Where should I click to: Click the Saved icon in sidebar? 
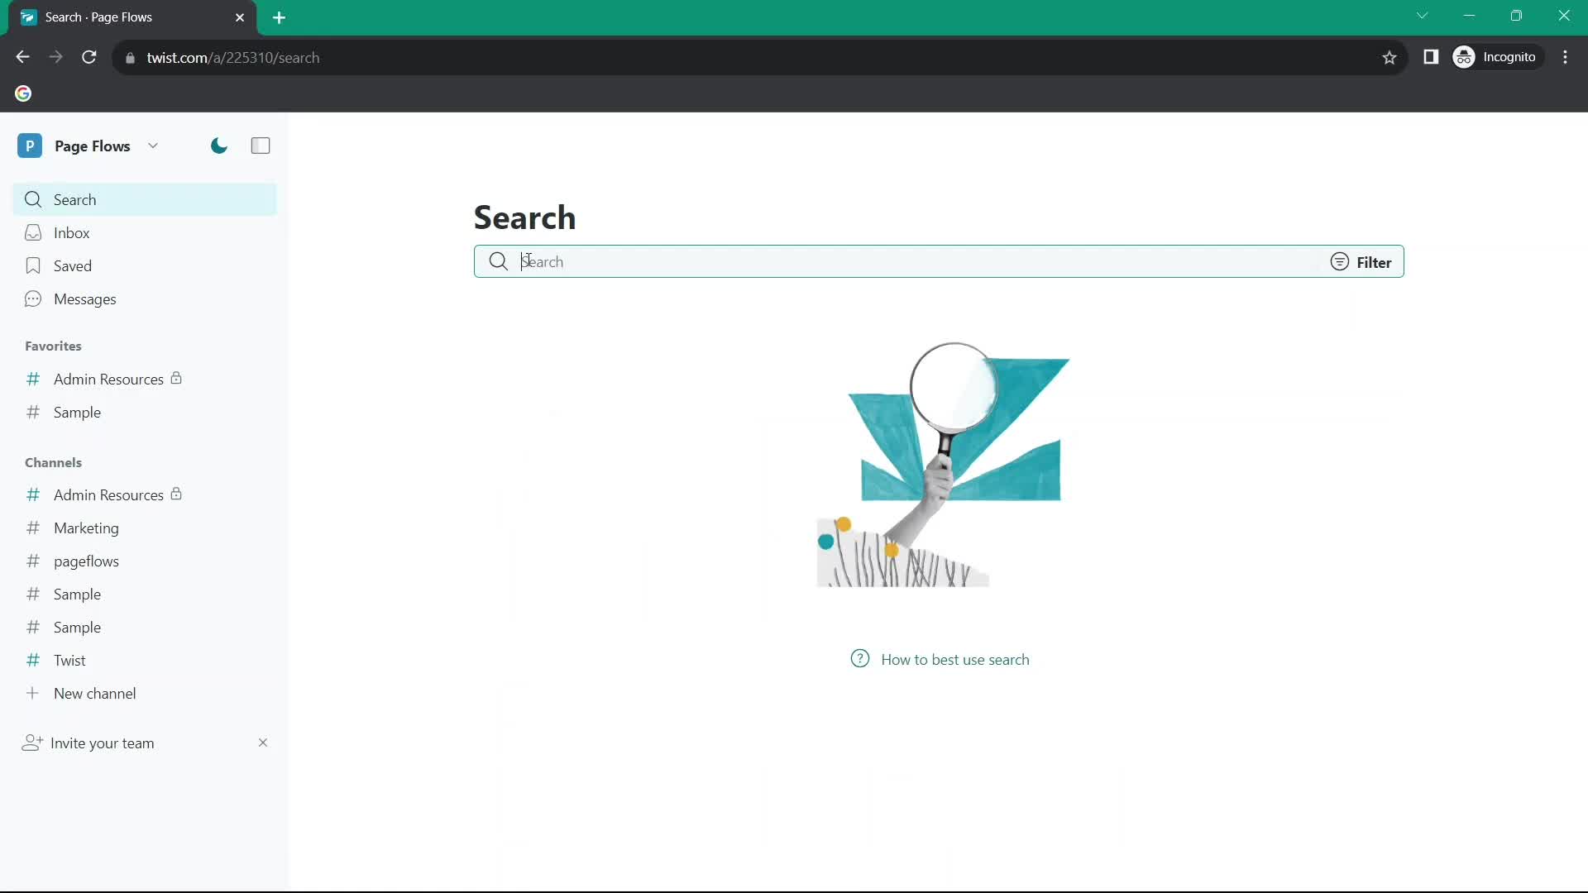(33, 266)
